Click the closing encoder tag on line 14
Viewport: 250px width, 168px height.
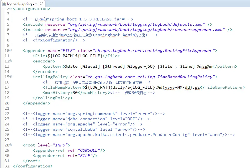coord(45,72)
